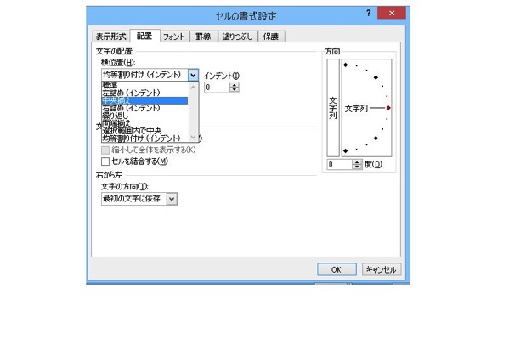Select vertical 文字列 orientation box
The image size is (509, 356).
tap(333, 108)
